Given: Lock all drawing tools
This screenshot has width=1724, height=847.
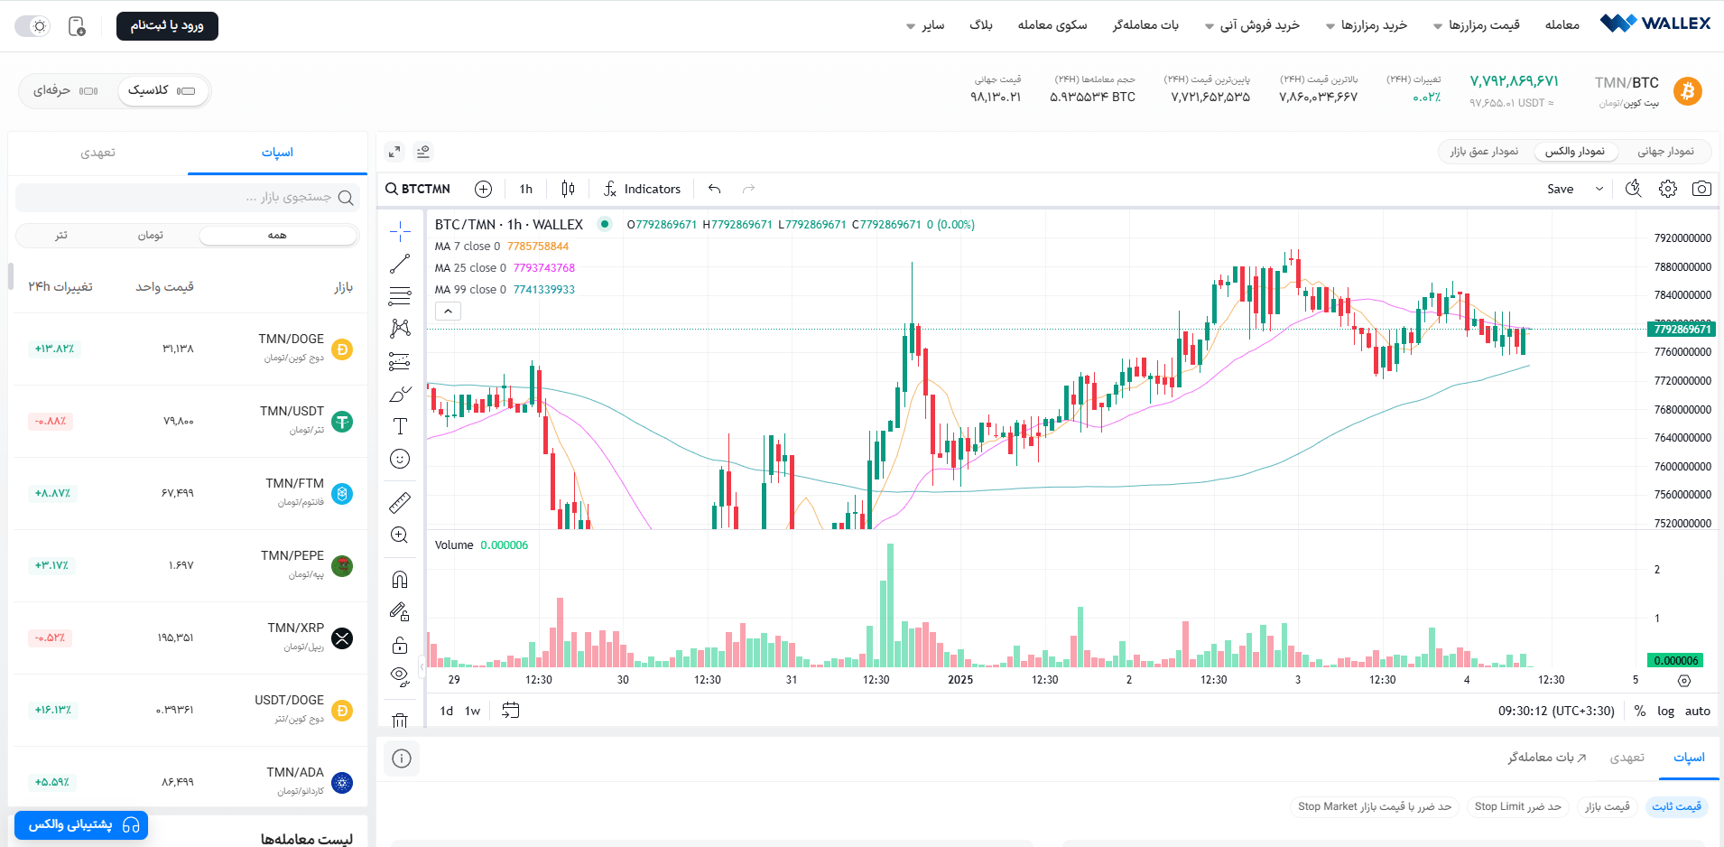Looking at the screenshot, I should coord(400,645).
